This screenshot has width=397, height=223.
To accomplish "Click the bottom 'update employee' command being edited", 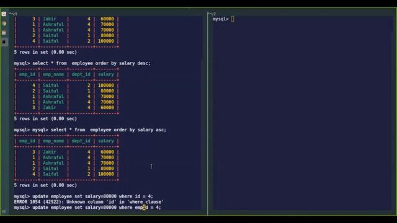I will (87, 208).
